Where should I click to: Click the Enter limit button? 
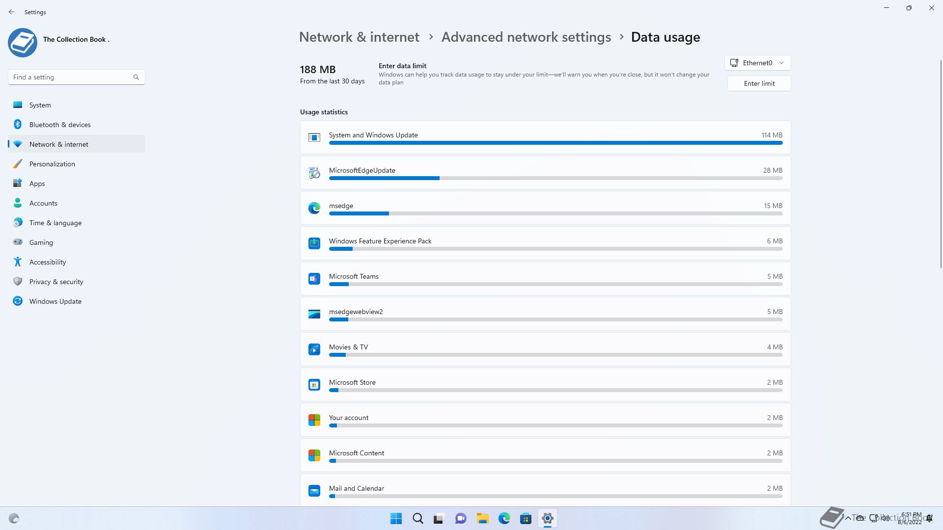point(759,83)
